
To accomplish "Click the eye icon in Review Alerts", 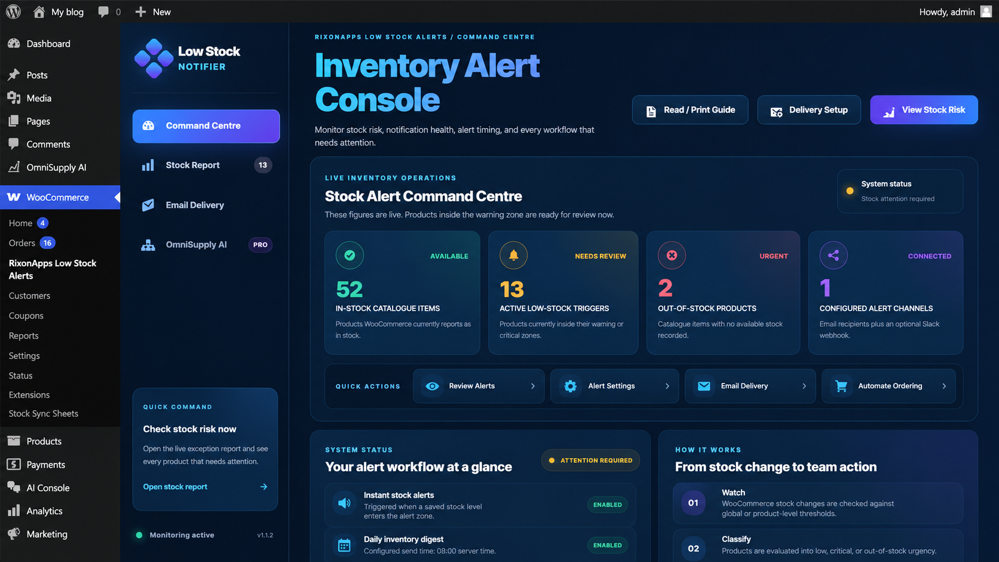I will (x=432, y=386).
